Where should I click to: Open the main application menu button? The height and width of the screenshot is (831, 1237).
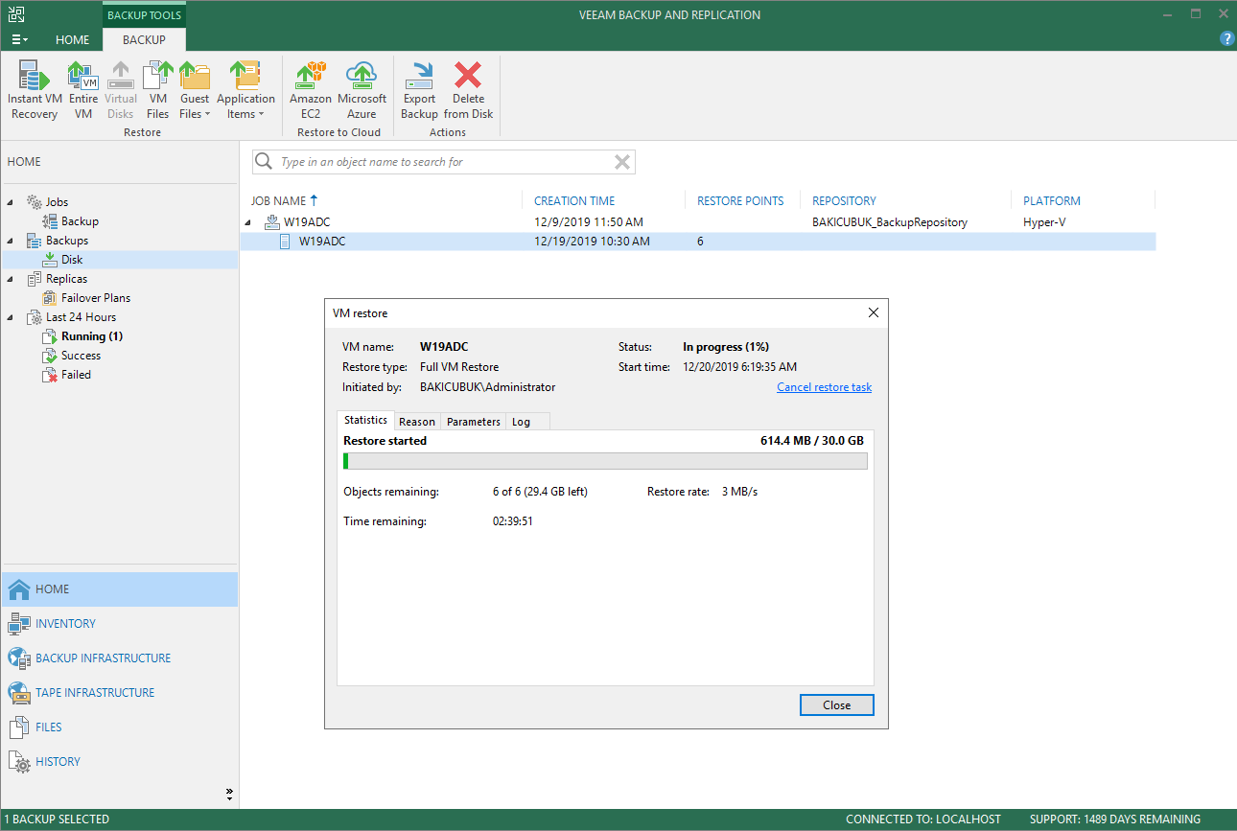(x=19, y=39)
